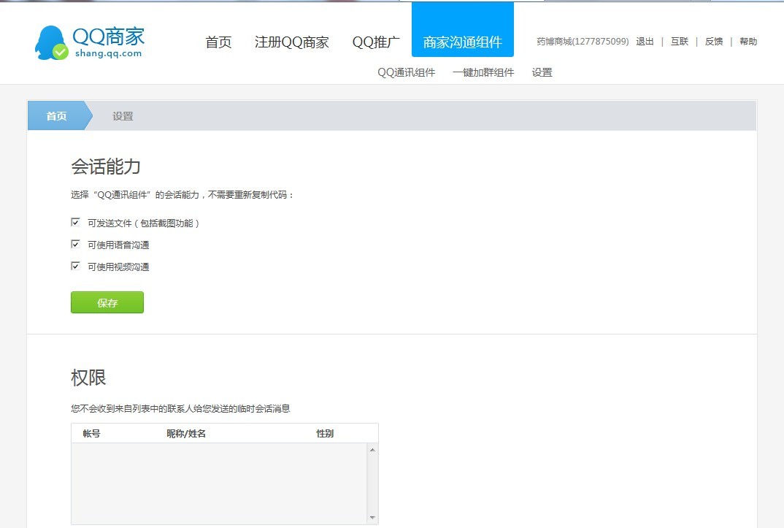784x528 pixels.
Task: Click the 会话能力 section heading
Action: point(106,167)
